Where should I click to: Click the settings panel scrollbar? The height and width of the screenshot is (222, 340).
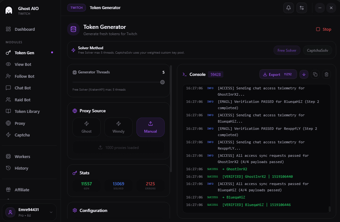tap(171, 119)
